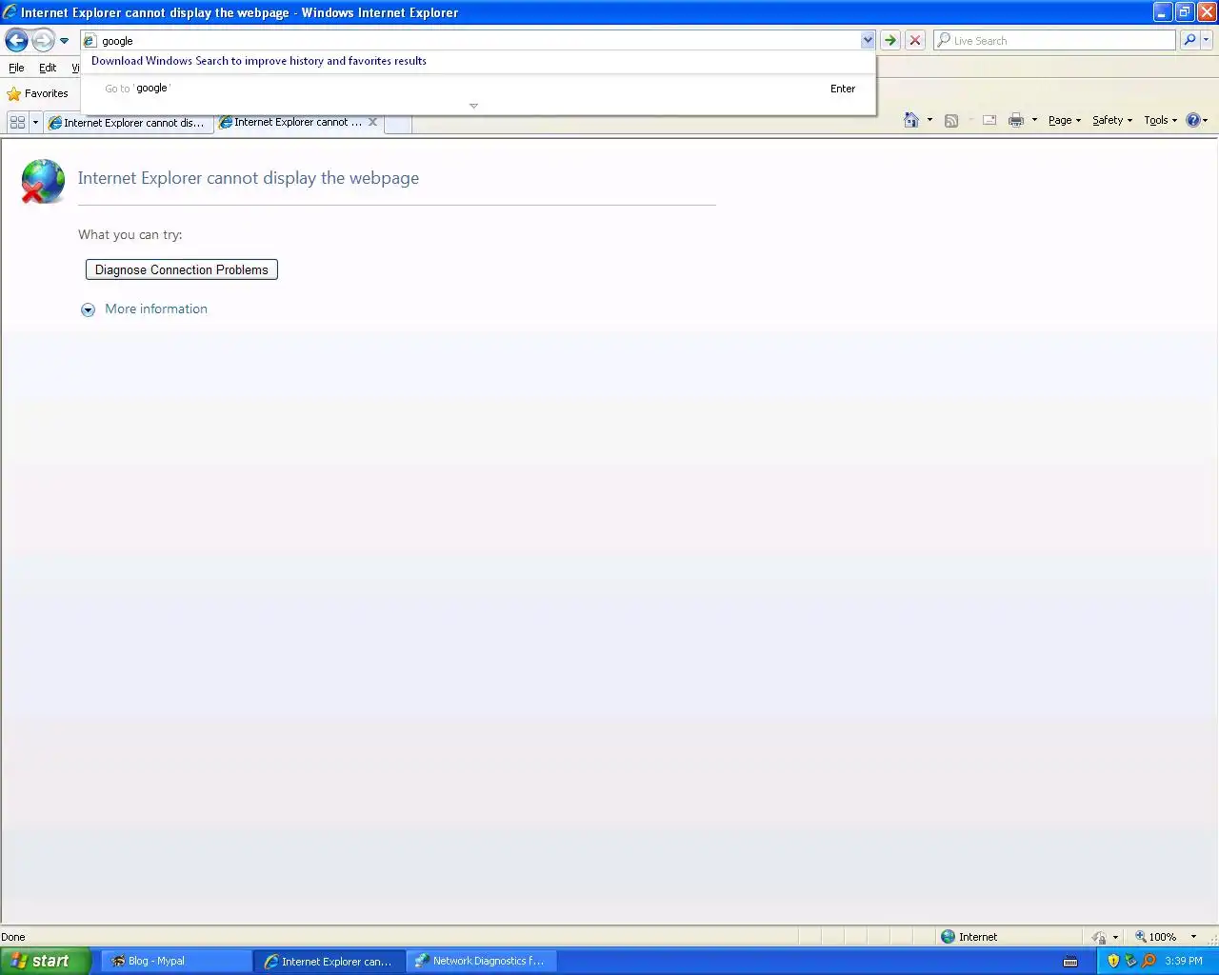1219x975 pixels.
Task: Click the Home icon in command bar
Action: (x=911, y=120)
